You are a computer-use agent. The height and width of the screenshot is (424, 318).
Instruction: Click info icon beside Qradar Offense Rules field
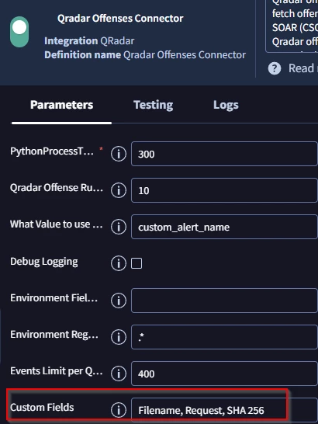[119, 190]
